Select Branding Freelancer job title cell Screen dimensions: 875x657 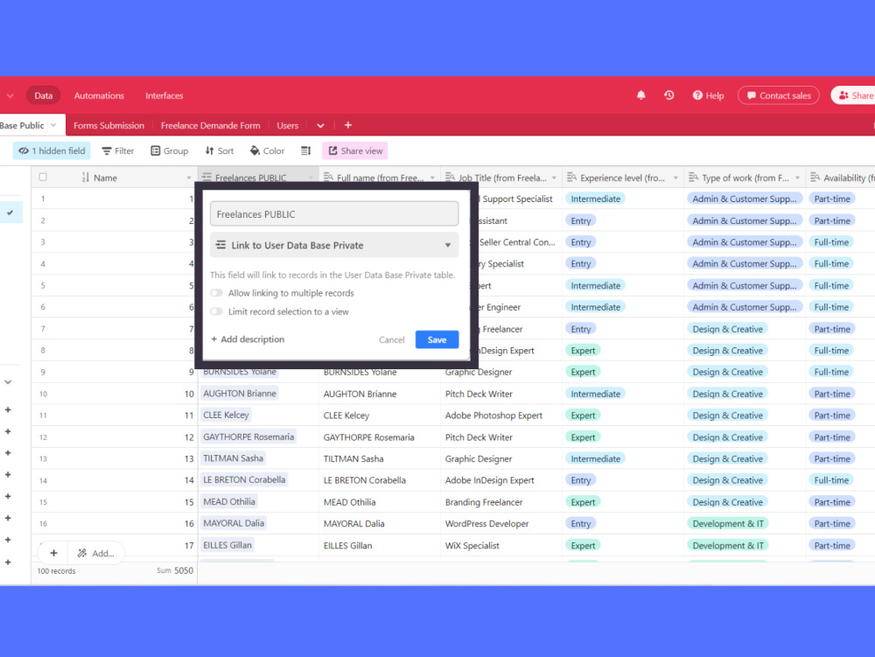click(501, 502)
